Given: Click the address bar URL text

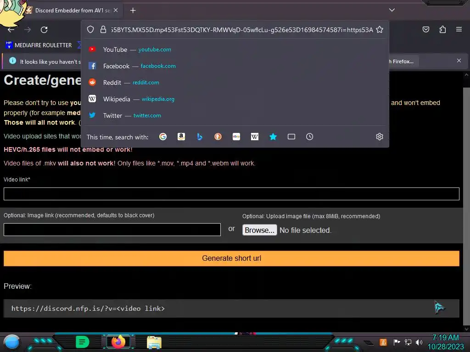Looking at the screenshot, I should tap(241, 30).
